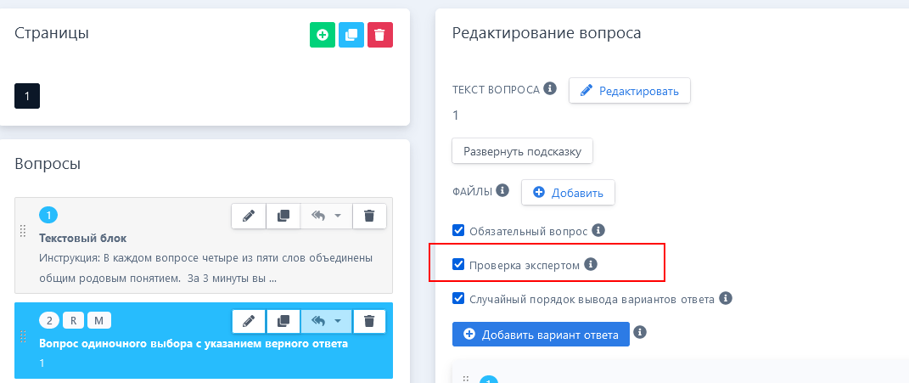Open move dropdown on selected question 2
Screen dimensions: 909x383
tap(327, 321)
